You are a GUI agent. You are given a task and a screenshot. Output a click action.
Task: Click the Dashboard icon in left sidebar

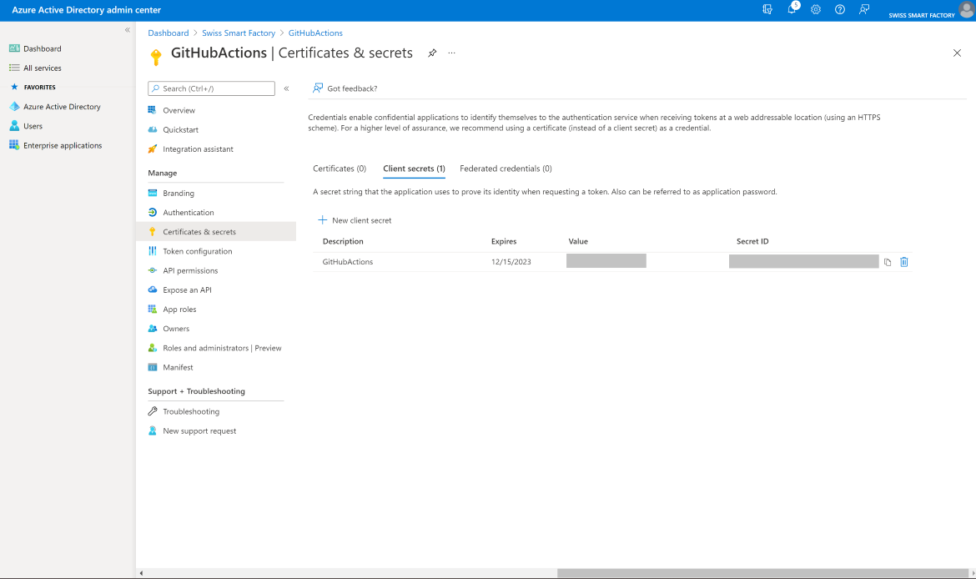click(14, 48)
